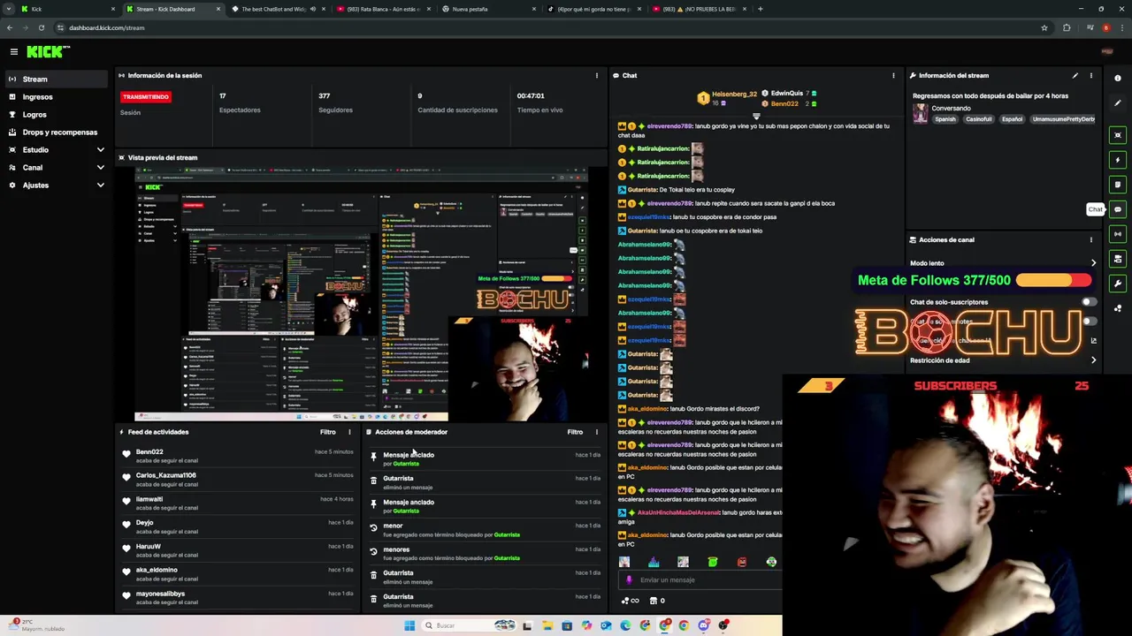Click the channel points infinity icon

[630, 601]
